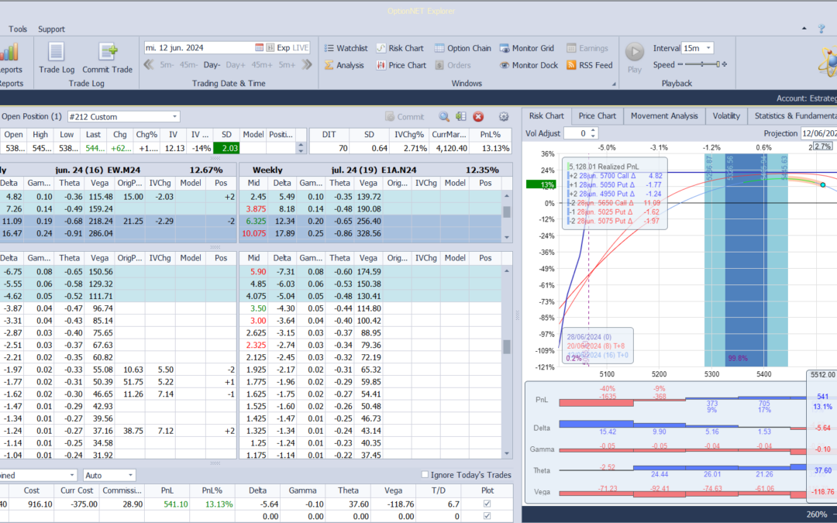Switch to the Volatility tab

click(x=726, y=115)
